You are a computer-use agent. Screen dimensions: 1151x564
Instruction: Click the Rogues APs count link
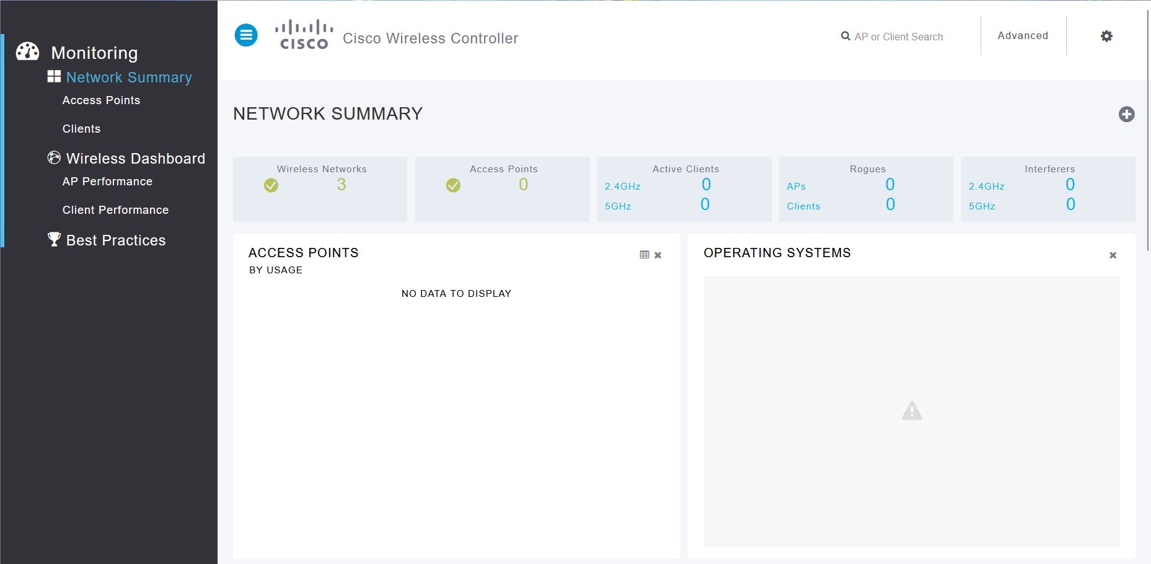(889, 185)
